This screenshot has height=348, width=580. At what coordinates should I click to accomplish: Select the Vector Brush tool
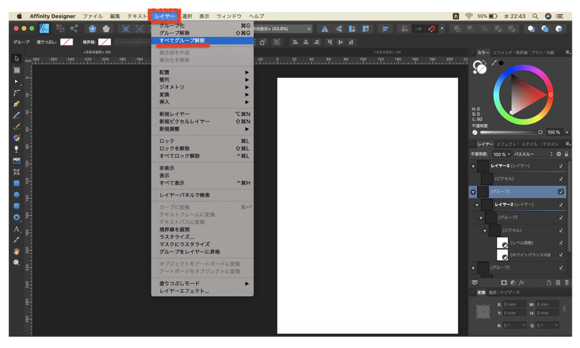pyautogui.click(x=16, y=127)
